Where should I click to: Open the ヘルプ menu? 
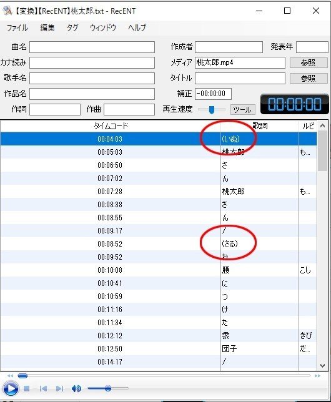[x=137, y=27]
